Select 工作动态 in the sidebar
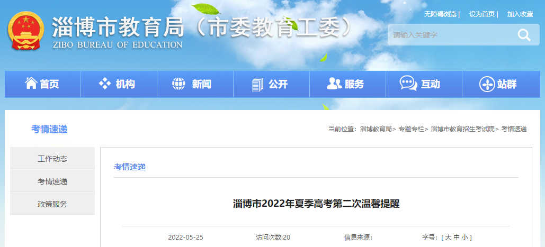 (52, 159)
